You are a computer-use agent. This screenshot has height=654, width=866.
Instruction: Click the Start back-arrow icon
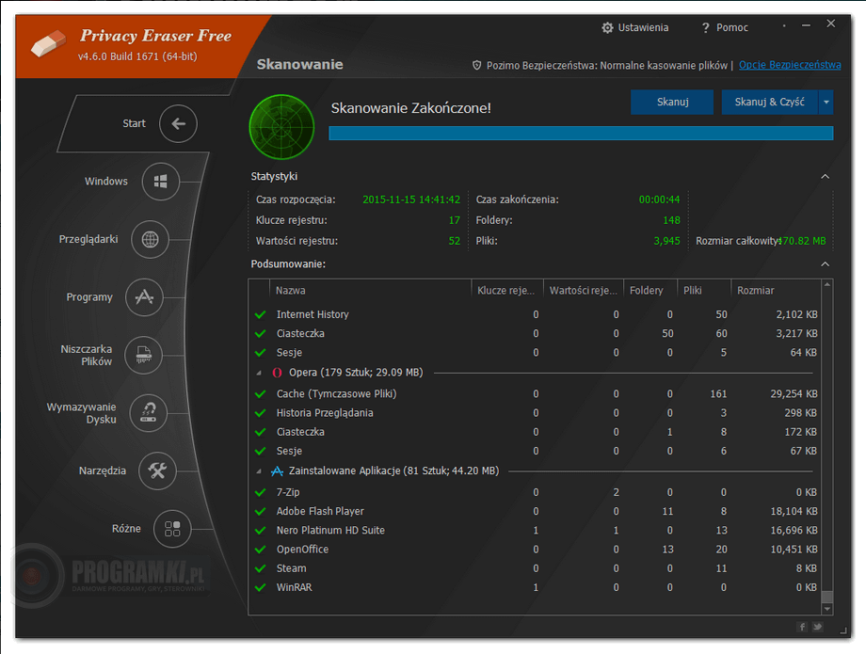coord(178,123)
